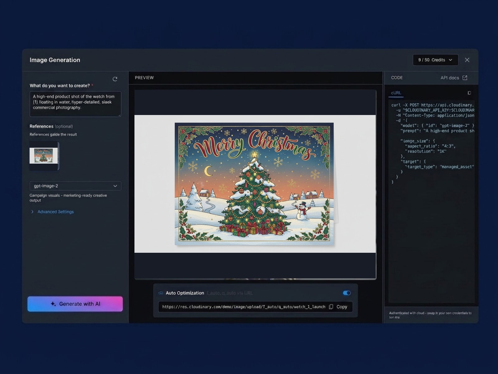Click the 'References guide the result' hint text

click(53, 134)
